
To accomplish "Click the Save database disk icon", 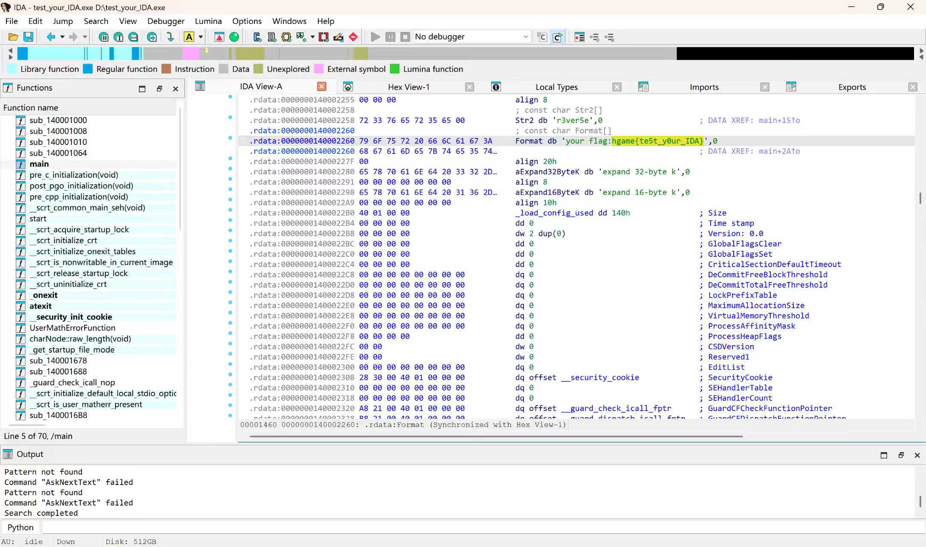I will point(28,37).
